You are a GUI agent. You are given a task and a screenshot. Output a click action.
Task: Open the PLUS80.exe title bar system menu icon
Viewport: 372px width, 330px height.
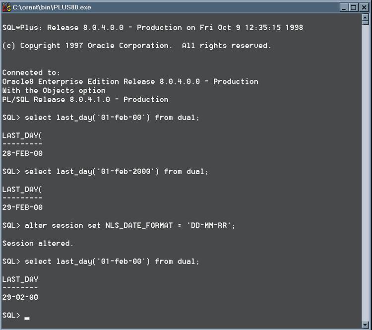6,7
